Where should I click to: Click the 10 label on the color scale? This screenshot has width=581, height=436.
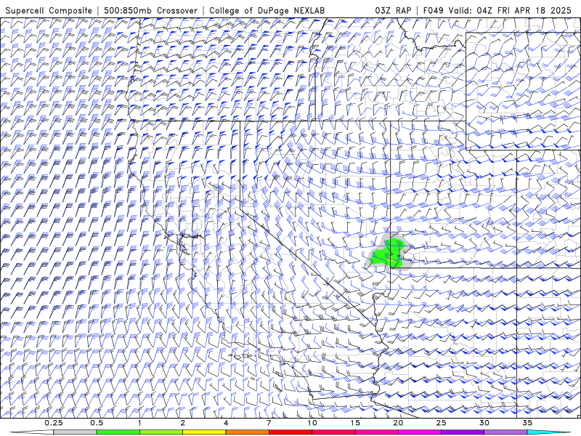[312, 423]
